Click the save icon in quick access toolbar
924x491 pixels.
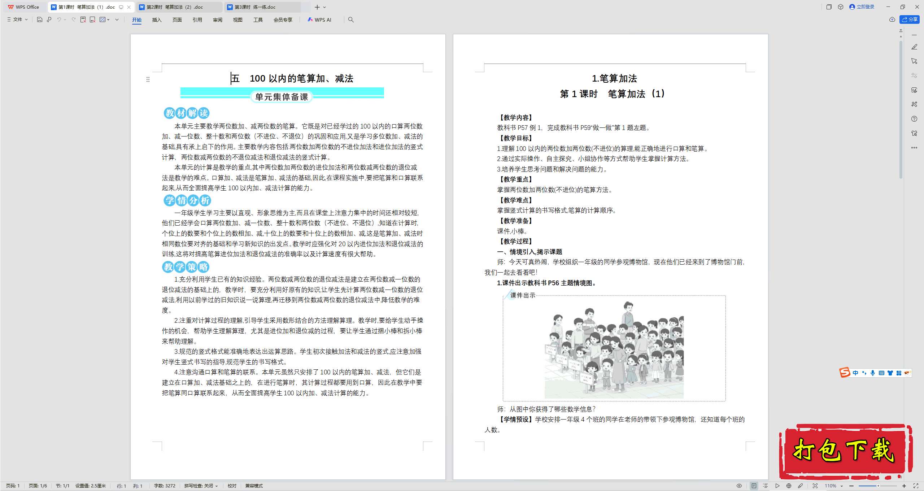pos(40,19)
